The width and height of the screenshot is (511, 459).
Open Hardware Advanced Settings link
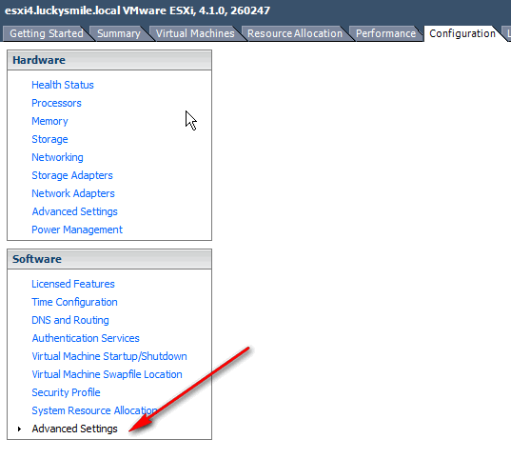(74, 211)
